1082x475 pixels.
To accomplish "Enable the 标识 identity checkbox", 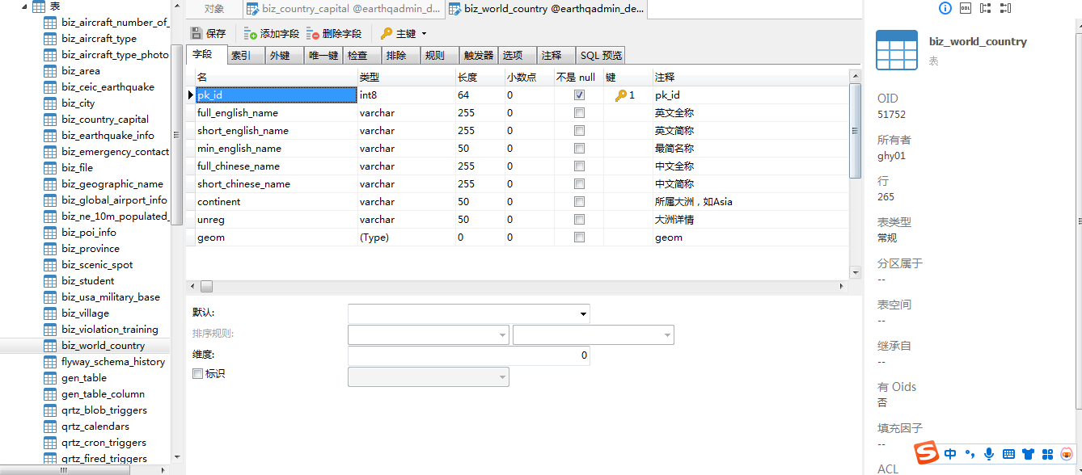I will click(x=197, y=374).
